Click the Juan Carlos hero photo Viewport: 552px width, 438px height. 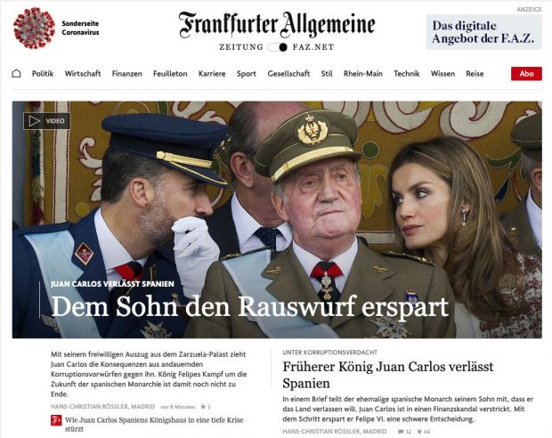pos(277,220)
